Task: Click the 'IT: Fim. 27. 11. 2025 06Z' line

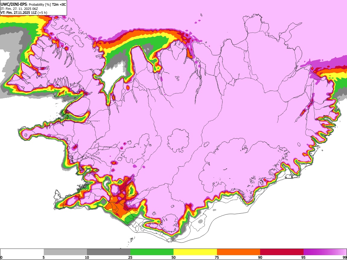Action: pos(19,9)
